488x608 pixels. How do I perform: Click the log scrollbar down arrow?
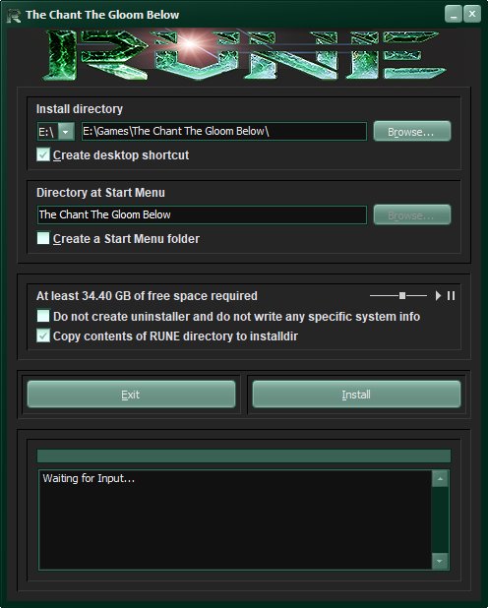click(x=440, y=561)
